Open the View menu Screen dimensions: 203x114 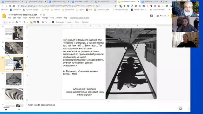click(19, 18)
